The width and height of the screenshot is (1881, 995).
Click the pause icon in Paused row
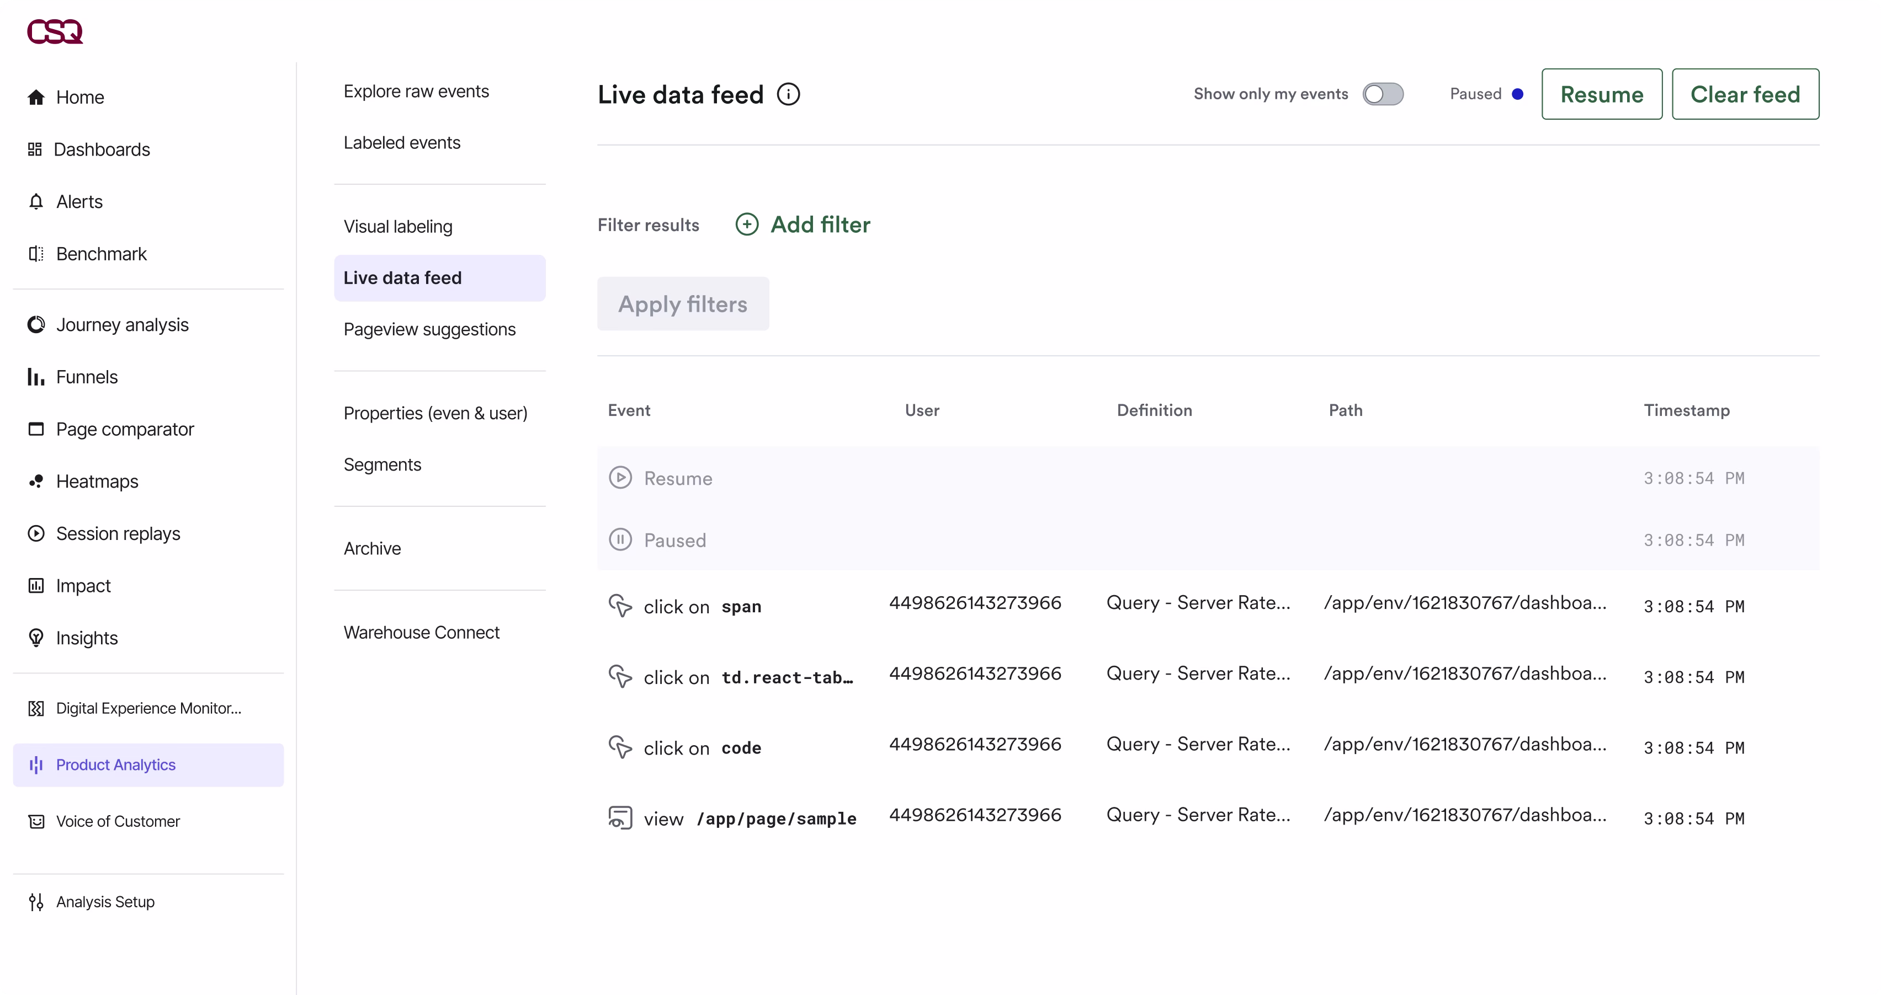pos(621,540)
